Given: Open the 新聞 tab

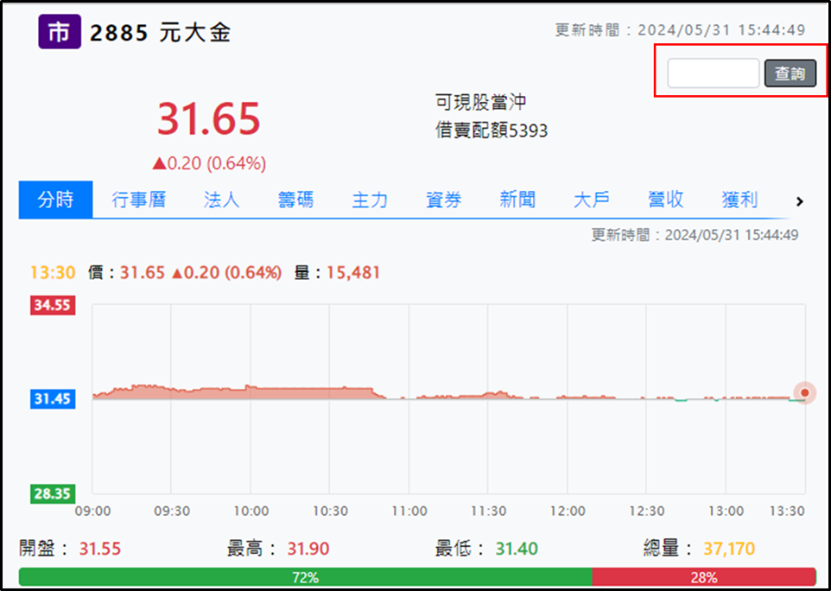Looking at the screenshot, I should point(517,200).
